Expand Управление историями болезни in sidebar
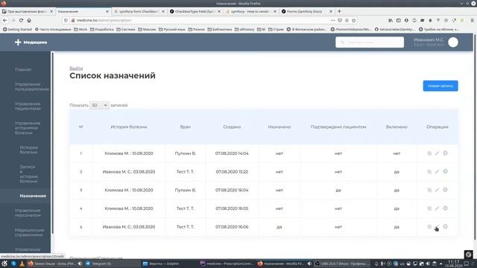Viewport: 477px width, 268px height. pyautogui.click(x=28, y=128)
